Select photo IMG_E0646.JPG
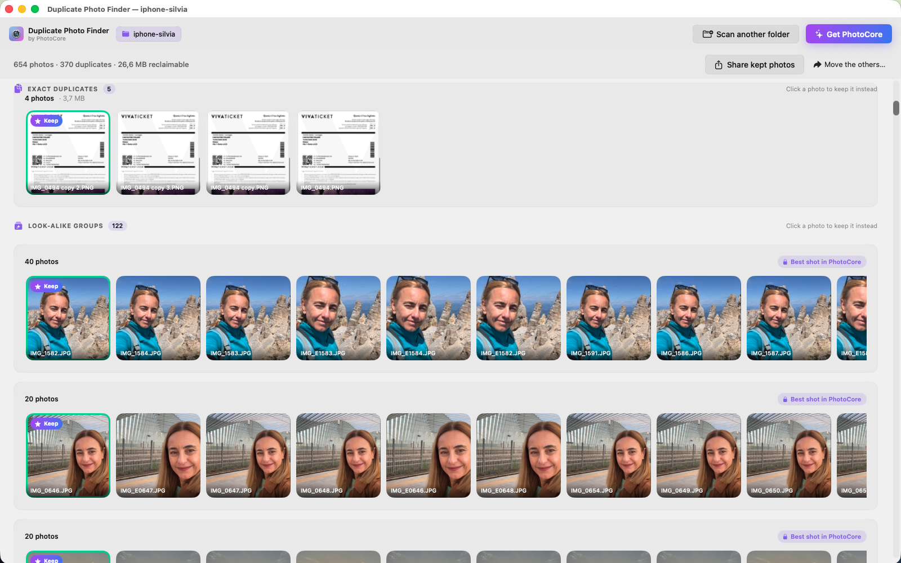The width and height of the screenshot is (901, 563). [x=429, y=455]
